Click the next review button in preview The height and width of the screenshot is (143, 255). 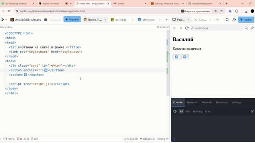coord(185,57)
